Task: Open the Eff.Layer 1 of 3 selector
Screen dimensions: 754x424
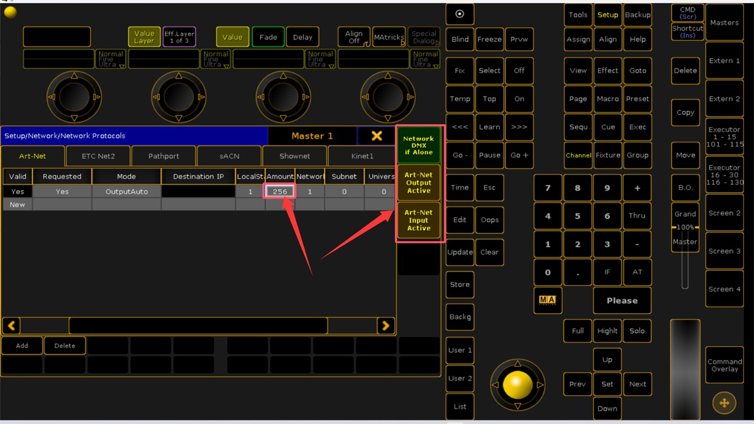Action: tap(179, 37)
